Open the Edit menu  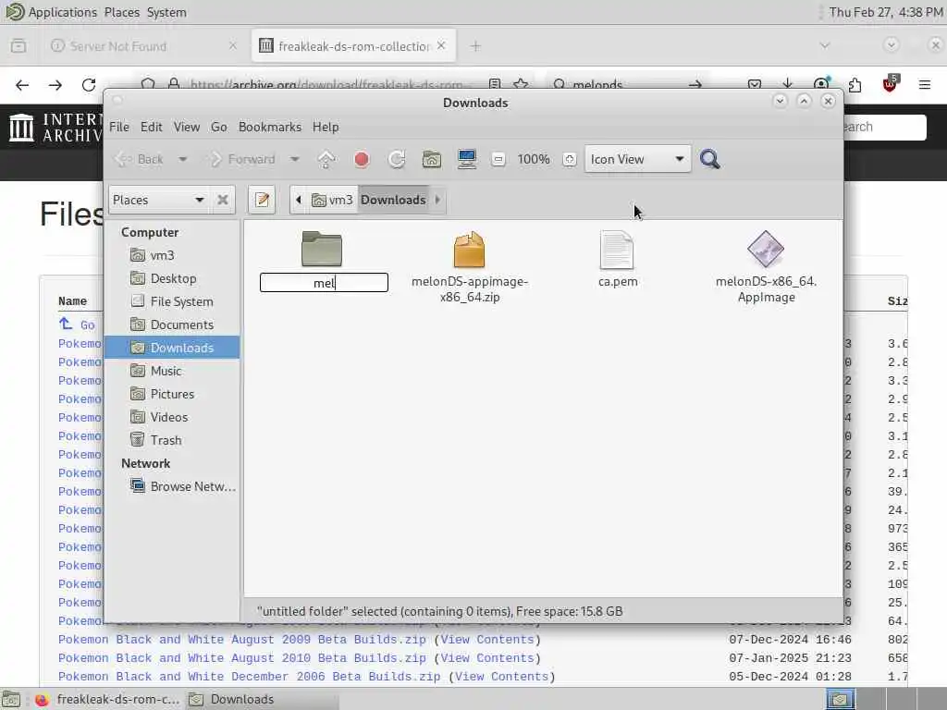click(x=151, y=127)
